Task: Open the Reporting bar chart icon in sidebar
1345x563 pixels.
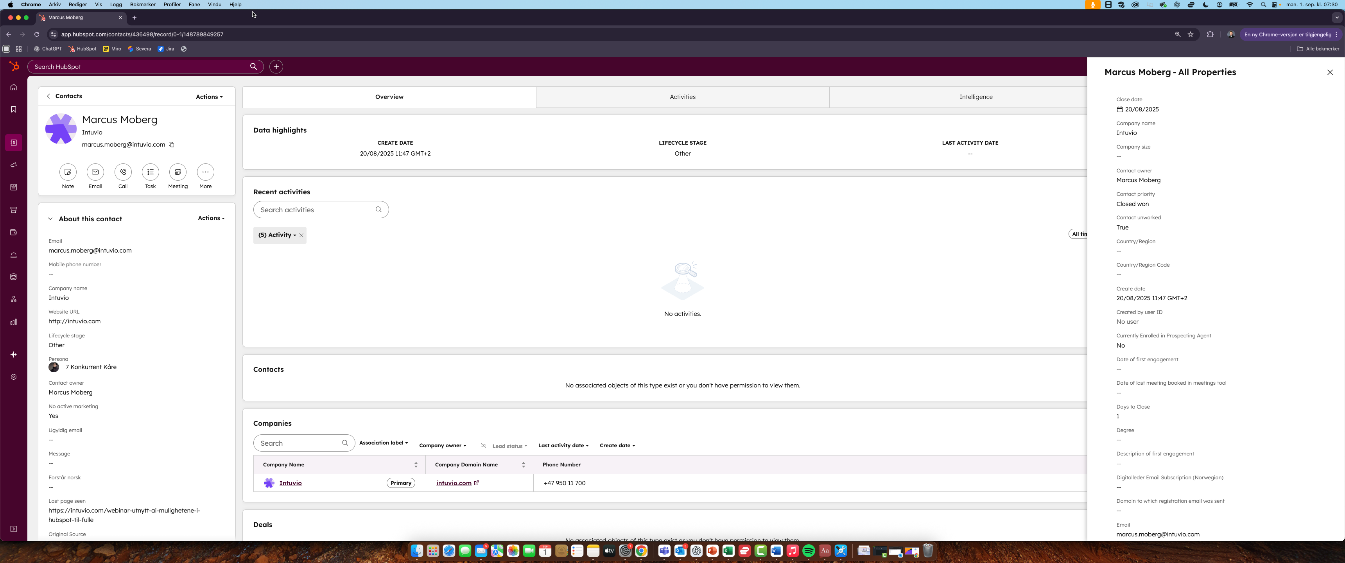Action: (x=14, y=322)
